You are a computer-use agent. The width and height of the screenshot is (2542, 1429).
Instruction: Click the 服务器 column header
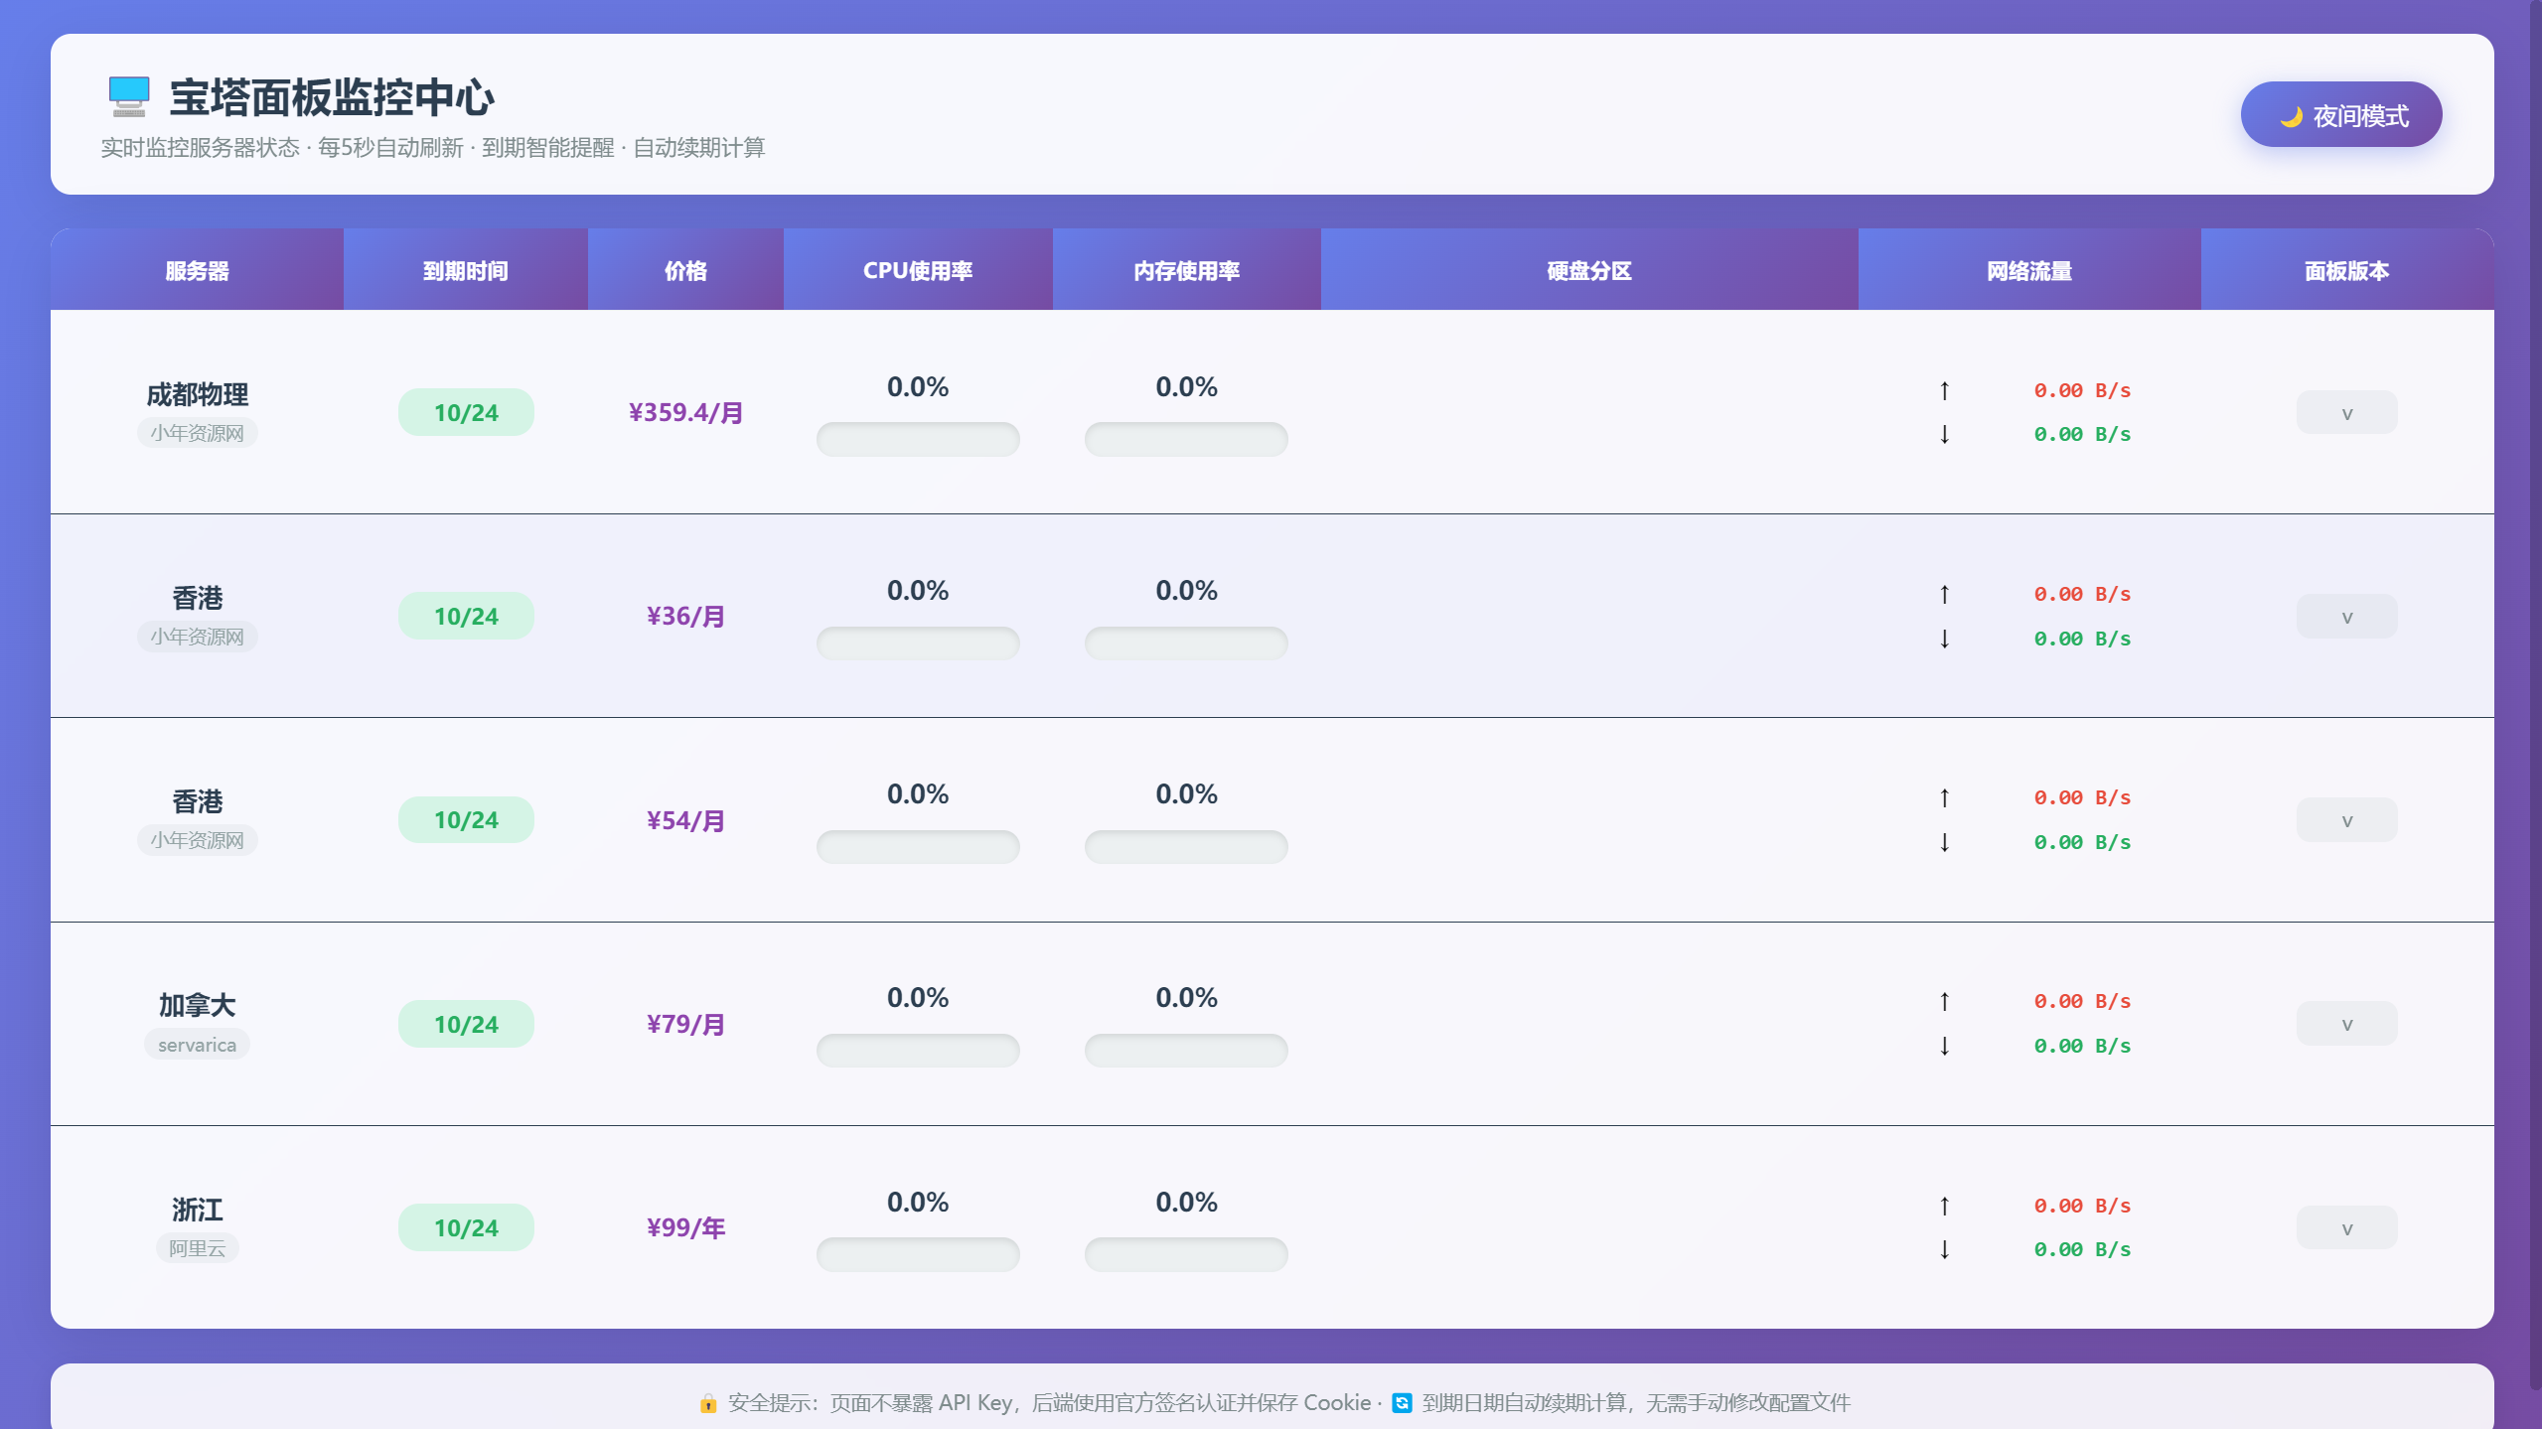[x=197, y=270]
